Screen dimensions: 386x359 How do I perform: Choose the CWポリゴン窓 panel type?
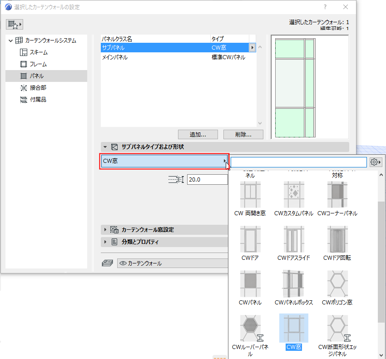[x=337, y=288]
